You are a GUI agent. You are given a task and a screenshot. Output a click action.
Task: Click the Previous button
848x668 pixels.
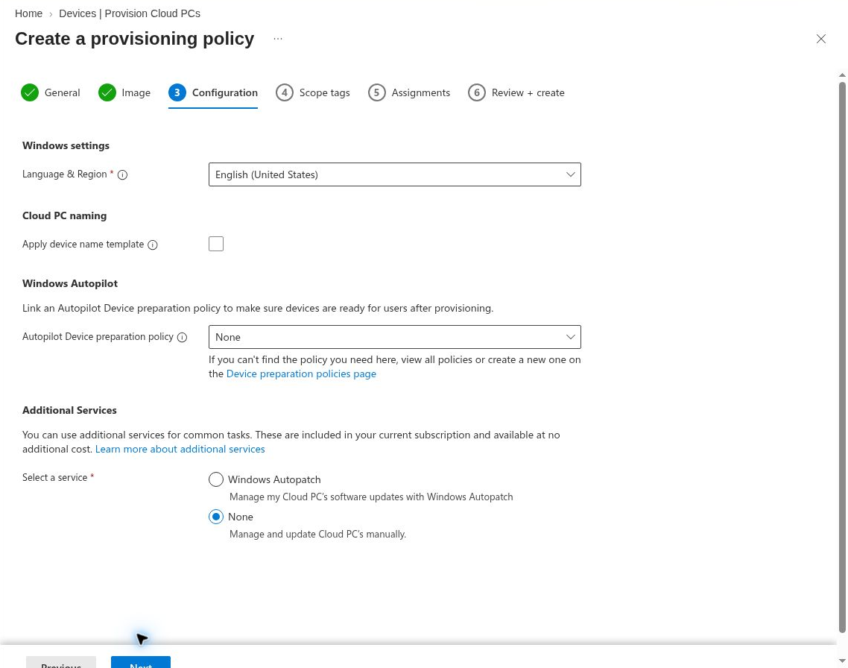pyautogui.click(x=61, y=663)
